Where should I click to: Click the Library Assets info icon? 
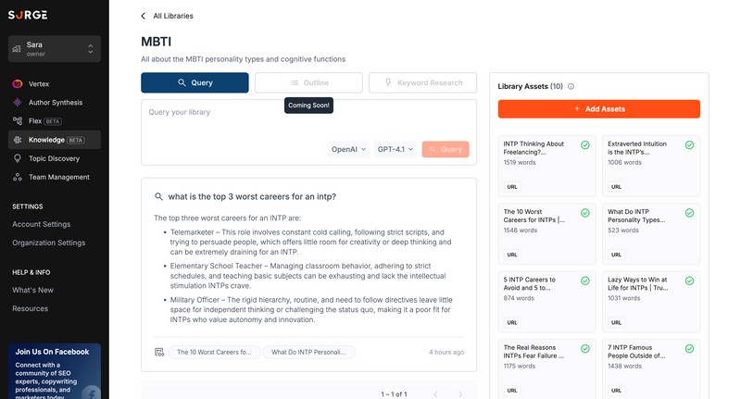(x=571, y=86)
